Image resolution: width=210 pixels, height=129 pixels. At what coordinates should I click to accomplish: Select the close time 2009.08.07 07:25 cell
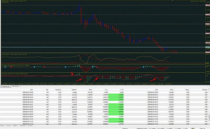click(x=153, y=117)
